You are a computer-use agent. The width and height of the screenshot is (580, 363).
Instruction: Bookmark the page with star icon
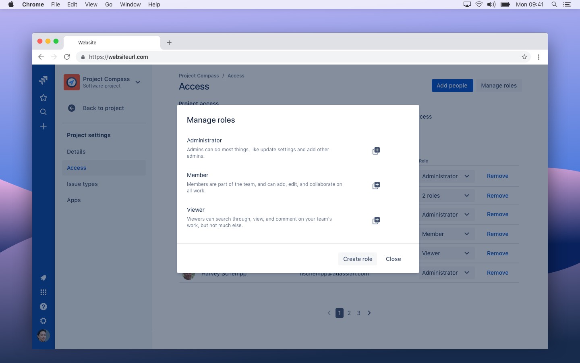[x=524, y=57]
